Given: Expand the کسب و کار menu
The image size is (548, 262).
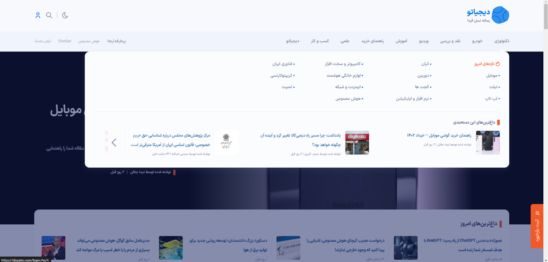Looking at the screenshot, I should [320, 41].
